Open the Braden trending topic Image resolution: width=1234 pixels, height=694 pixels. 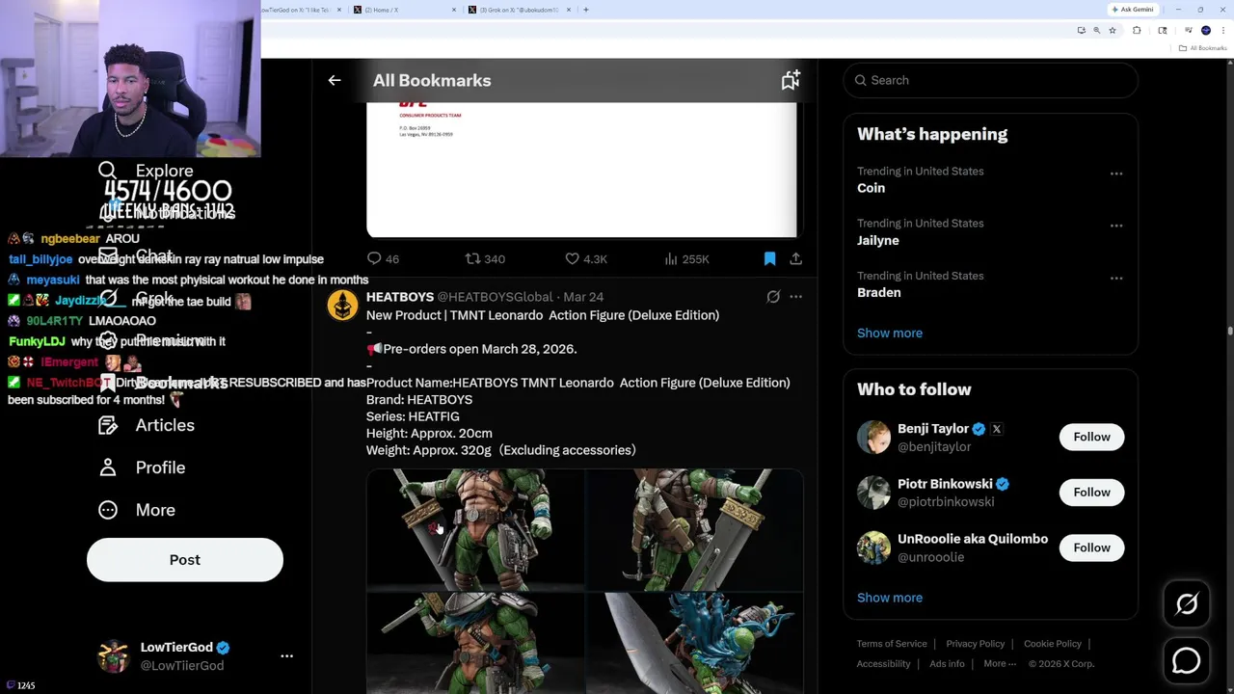[878, 292]
